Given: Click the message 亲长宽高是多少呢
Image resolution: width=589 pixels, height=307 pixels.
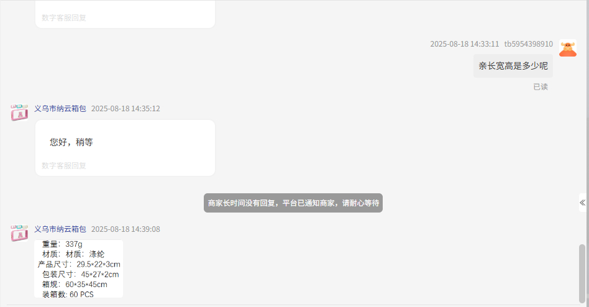Looking at the screenshot, I should point(513,66).
